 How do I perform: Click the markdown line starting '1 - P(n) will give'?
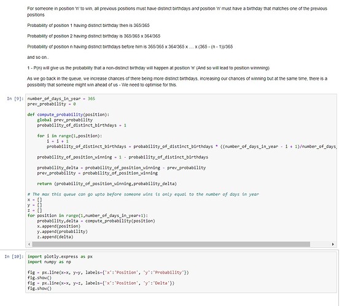click(149, 68)
